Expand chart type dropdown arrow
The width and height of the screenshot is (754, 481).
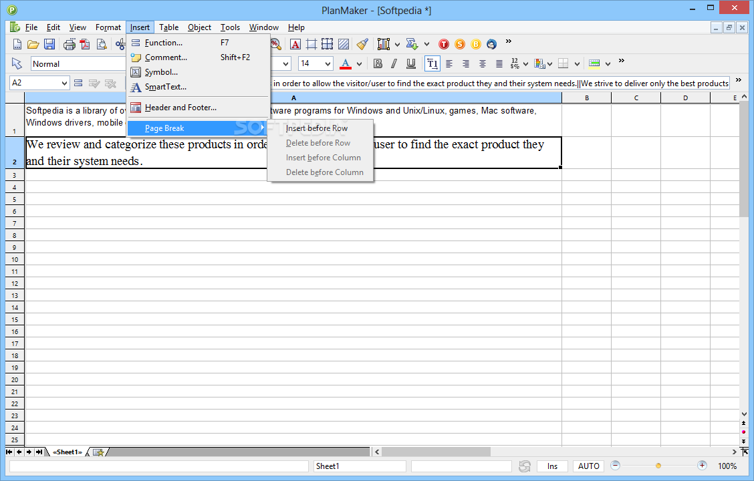click(397, 45)
